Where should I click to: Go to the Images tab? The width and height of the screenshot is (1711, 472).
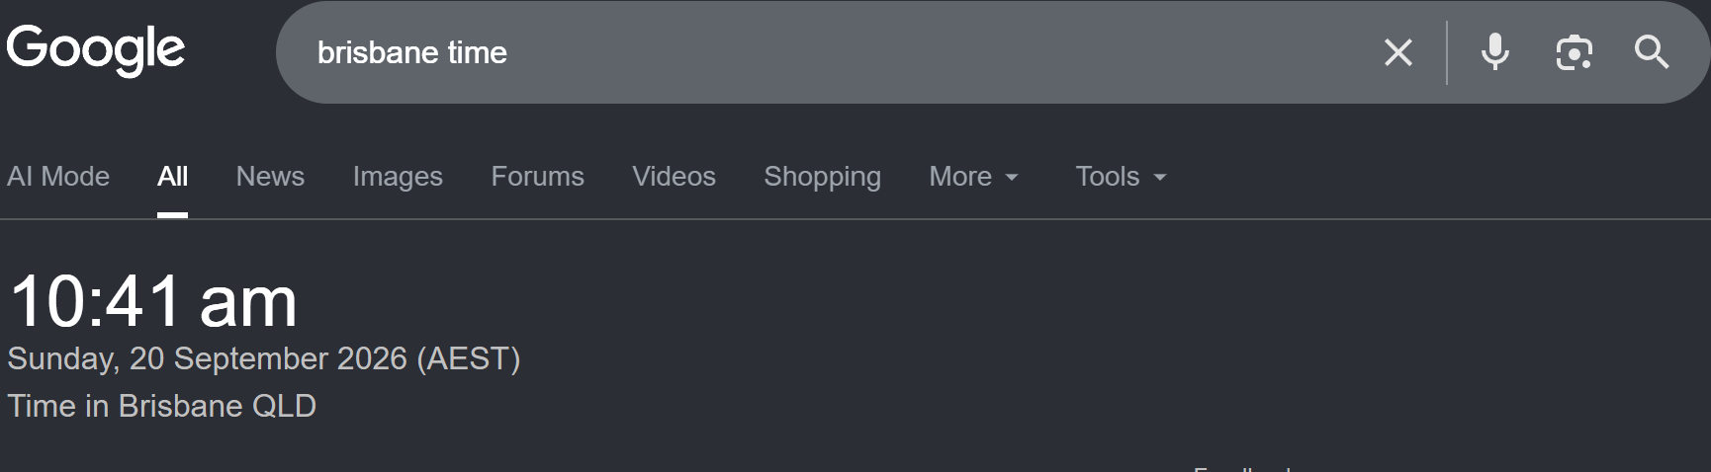(398, 177)
